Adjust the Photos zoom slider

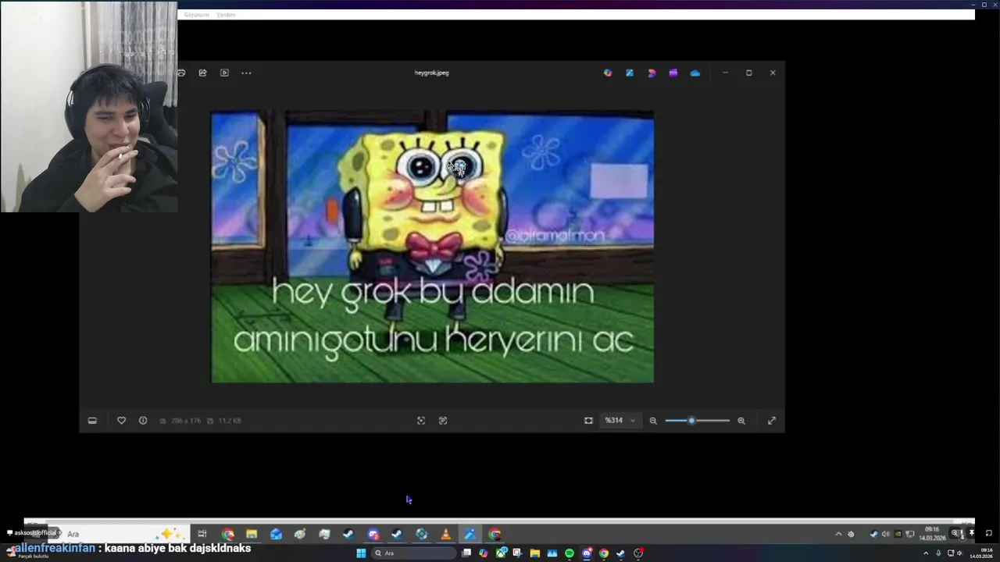pyautogui.click(x=697, y=420)
